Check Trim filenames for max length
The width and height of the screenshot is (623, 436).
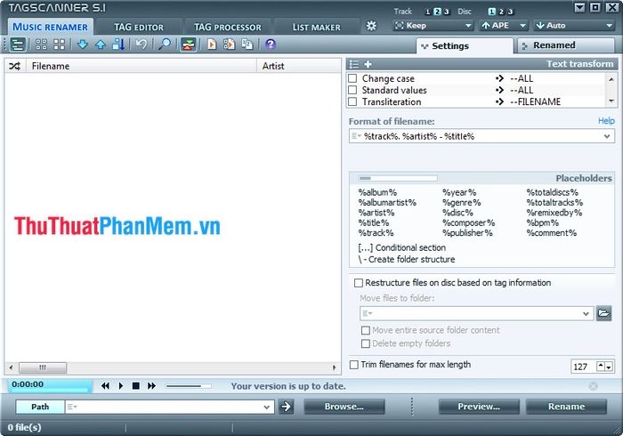click(x=353, y=365)
